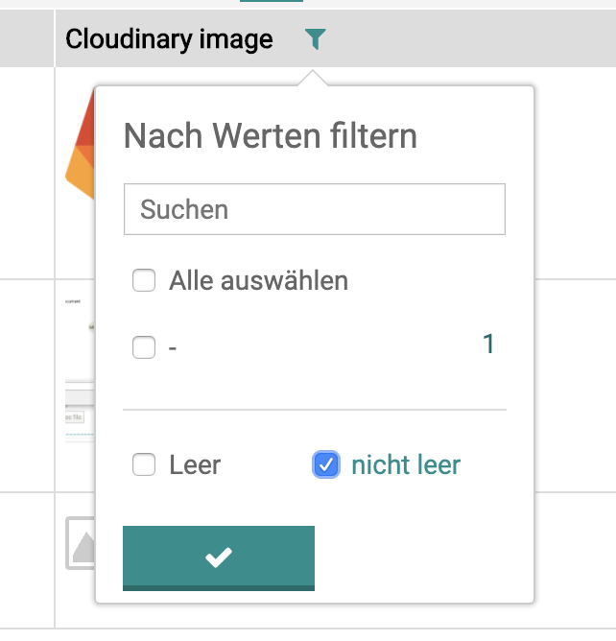Click the nicht leer label text
Viewport: 616px width, 641px height.
pos(406,465)
